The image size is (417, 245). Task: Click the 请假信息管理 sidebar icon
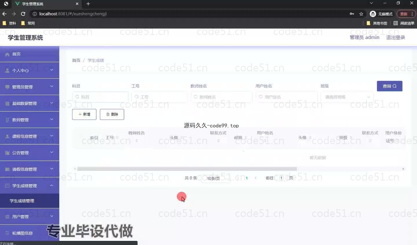[x=7, y=169]
